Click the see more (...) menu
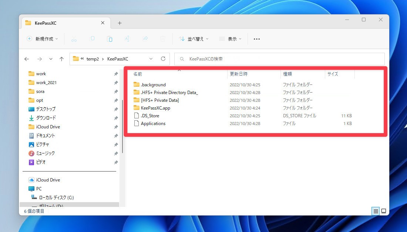This screenshot has height=232, width=407. tap(256, 39)
